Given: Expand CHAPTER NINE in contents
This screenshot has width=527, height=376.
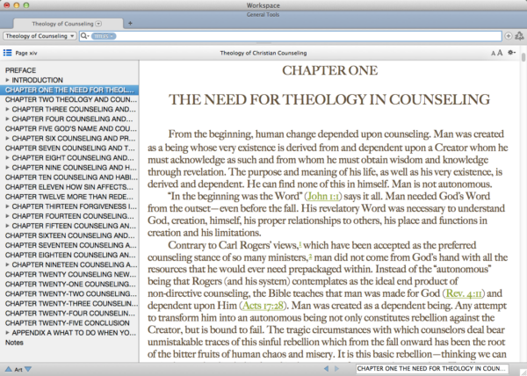Looking at the screenshot, I should click(x=7, y=168).
